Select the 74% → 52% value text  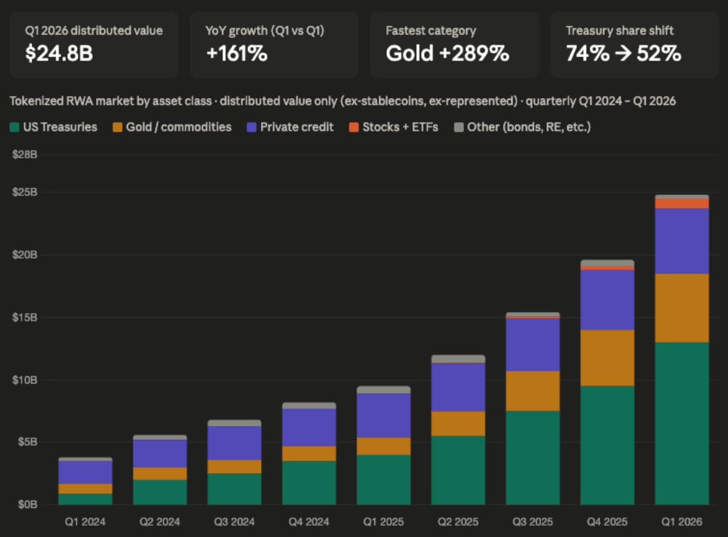click(624, 53)
